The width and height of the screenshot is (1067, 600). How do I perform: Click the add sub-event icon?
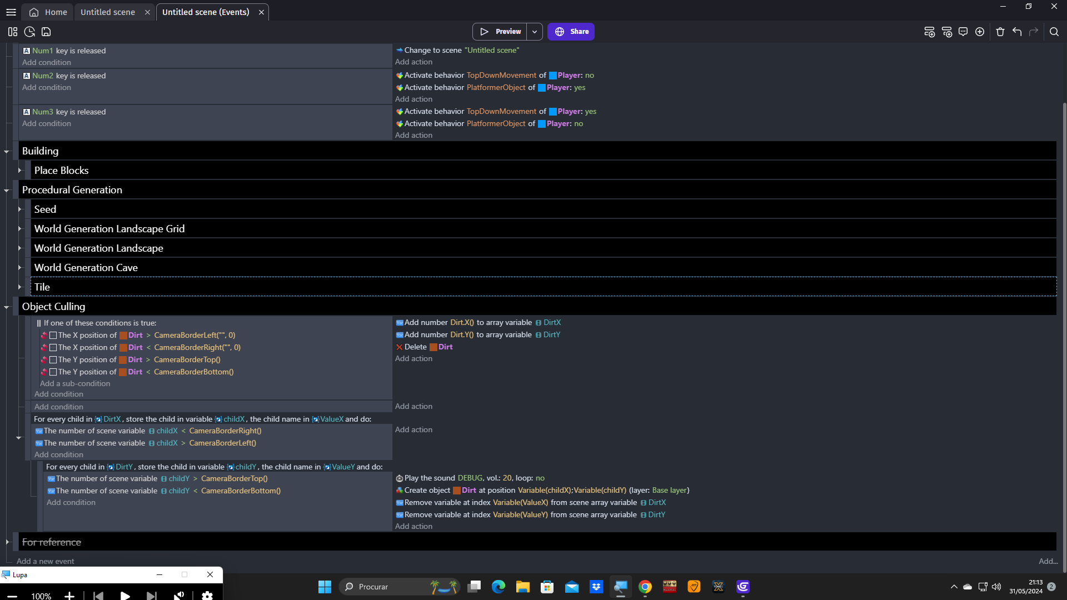click(947, 32)
